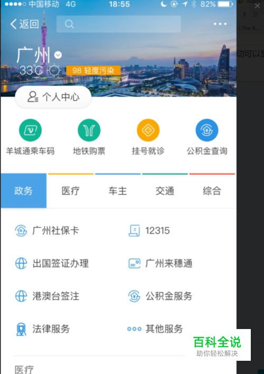The width and height of the screenshot is (264, 374).
Task: Open 个人中心 personal center
Action: 53,97
